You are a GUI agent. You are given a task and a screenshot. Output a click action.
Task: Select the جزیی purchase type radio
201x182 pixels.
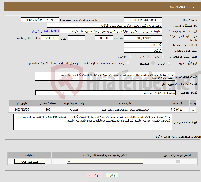[x=169, y=63]
